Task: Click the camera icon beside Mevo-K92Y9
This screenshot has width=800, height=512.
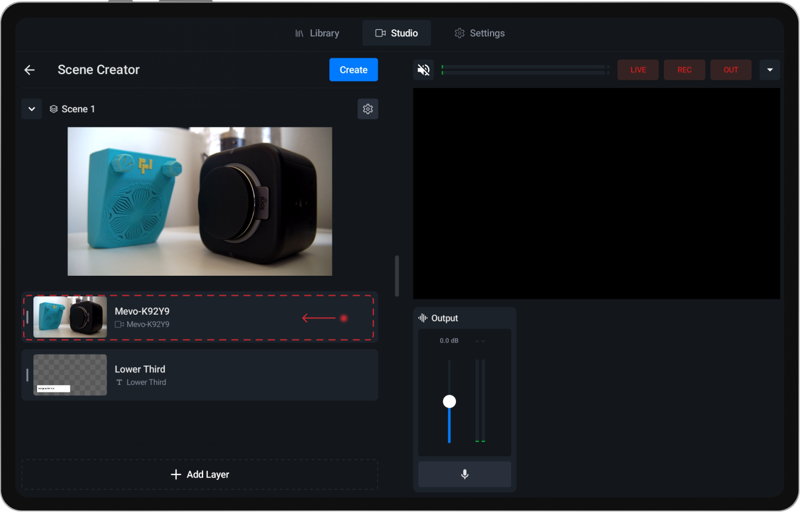Action: tap(118, 324)
